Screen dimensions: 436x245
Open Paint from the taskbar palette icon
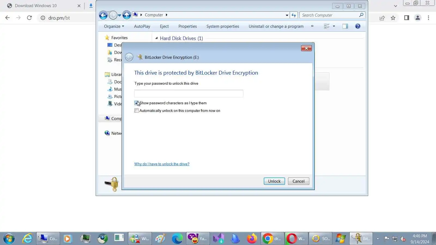click(160, 239)
